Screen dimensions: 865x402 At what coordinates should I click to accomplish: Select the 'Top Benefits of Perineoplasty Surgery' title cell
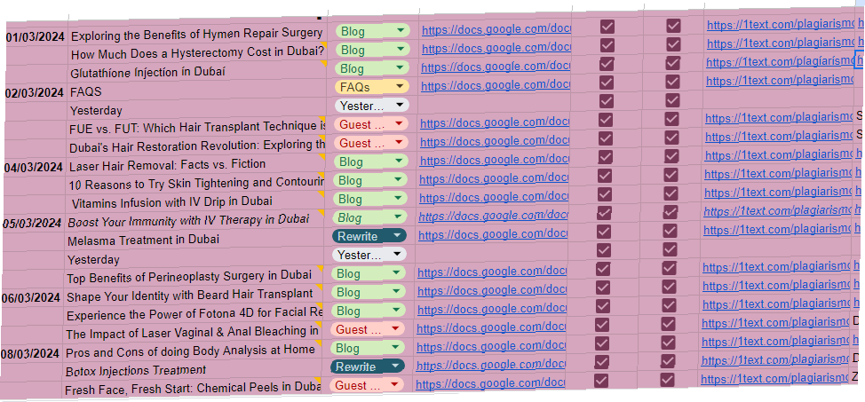pos(189,277)
